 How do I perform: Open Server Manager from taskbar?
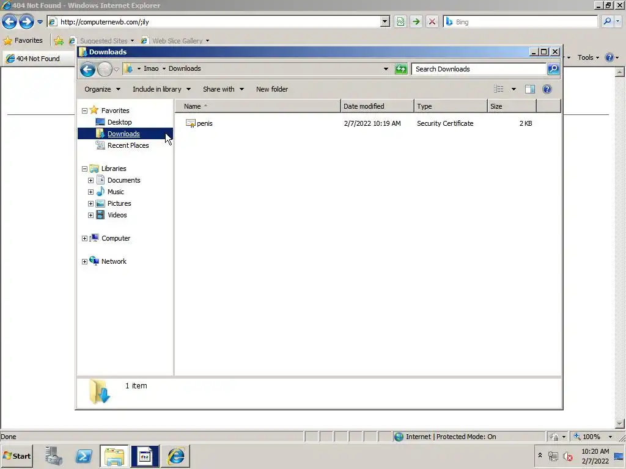[x=54, y=456]
